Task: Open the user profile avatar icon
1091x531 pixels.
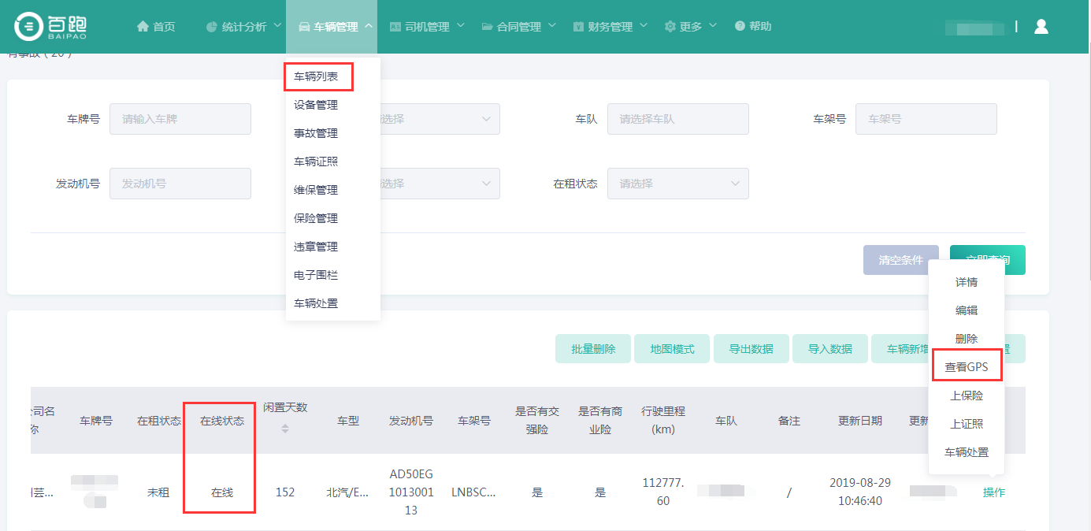Action: [1041, 26]
